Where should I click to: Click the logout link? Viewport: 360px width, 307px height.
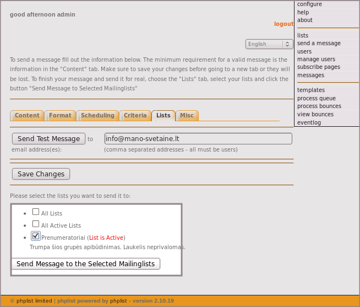pyautogui.click(x=283, y=24)
